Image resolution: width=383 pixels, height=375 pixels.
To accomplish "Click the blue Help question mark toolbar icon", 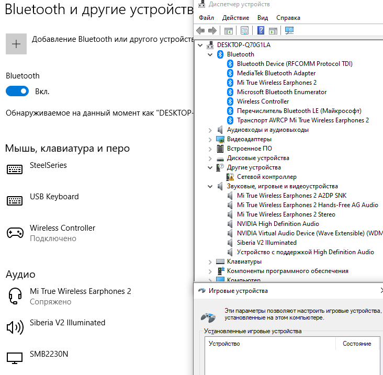I will [261, 30].
